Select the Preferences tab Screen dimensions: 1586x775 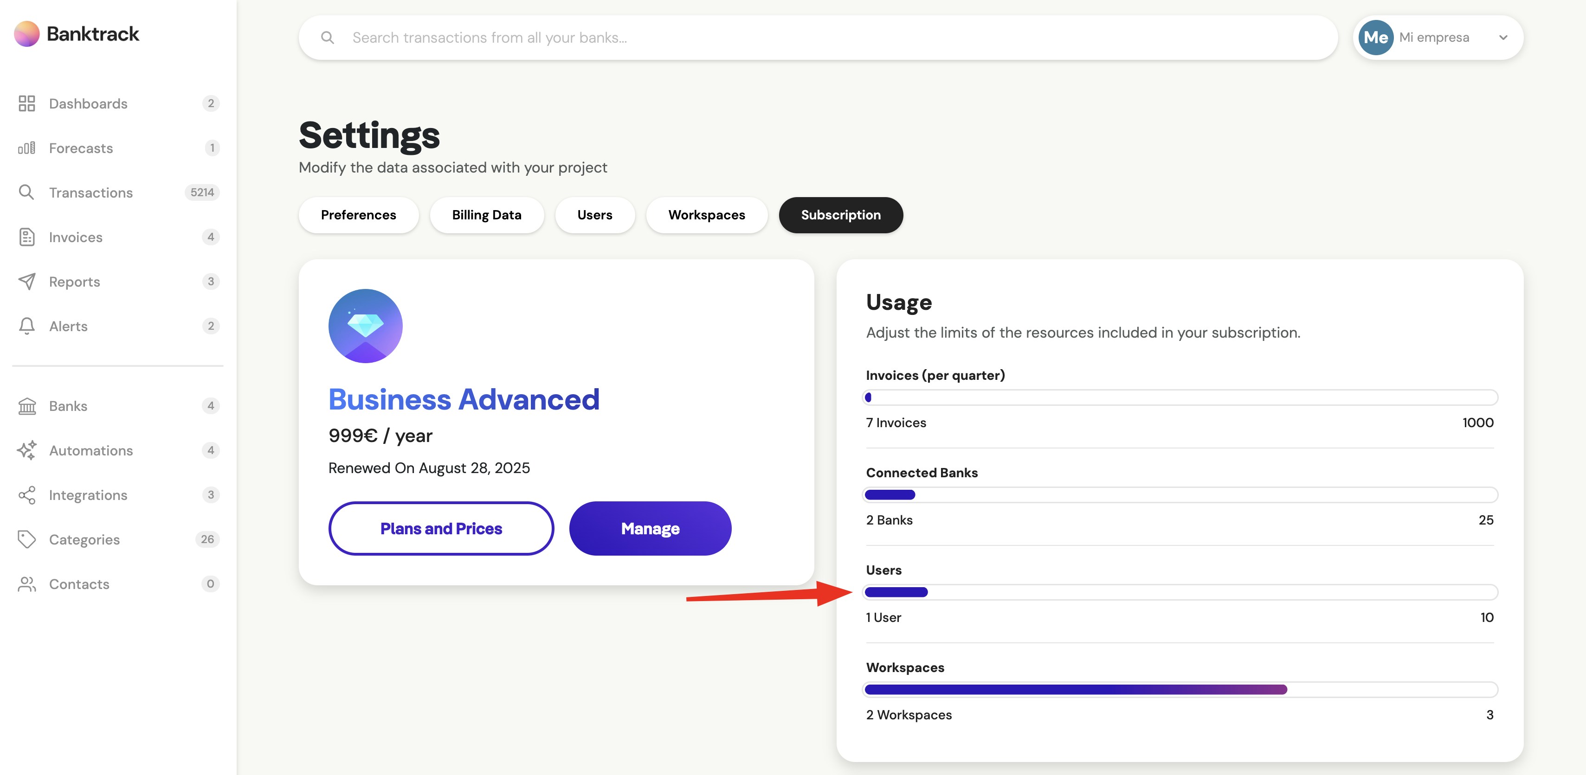358,215
